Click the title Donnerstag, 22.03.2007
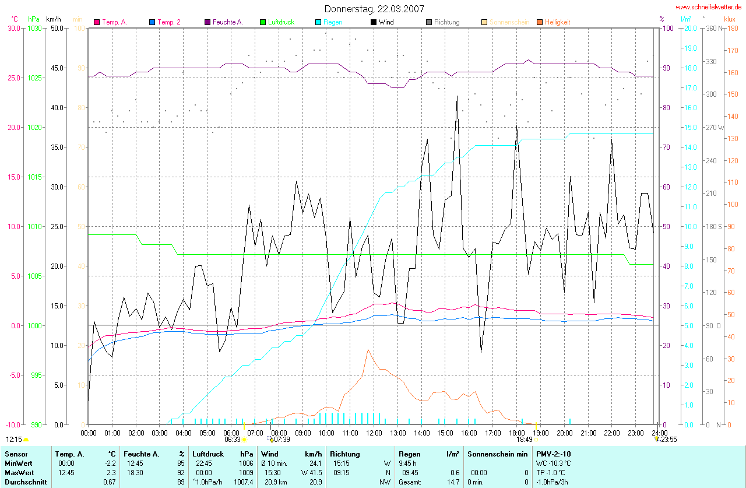The image size is (746, 488). point(374,9)
